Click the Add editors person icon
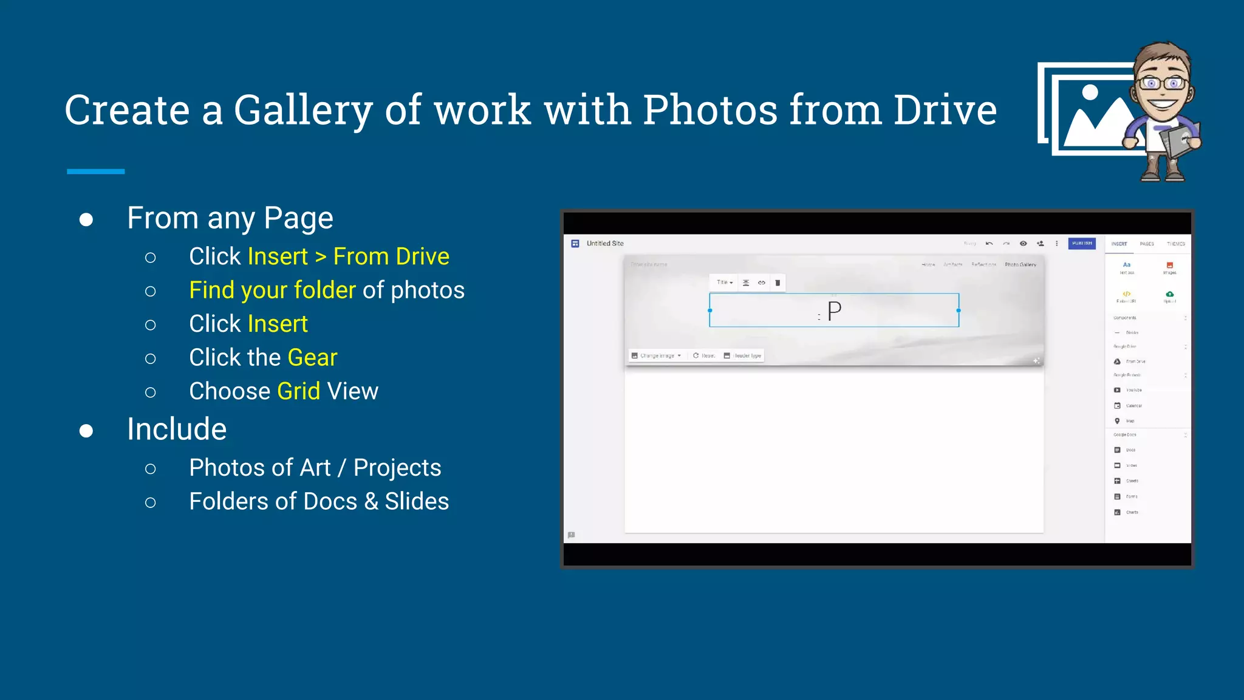Viewport: 1244px width, 700px height. pyautogui.click(x=1040, y=244)
